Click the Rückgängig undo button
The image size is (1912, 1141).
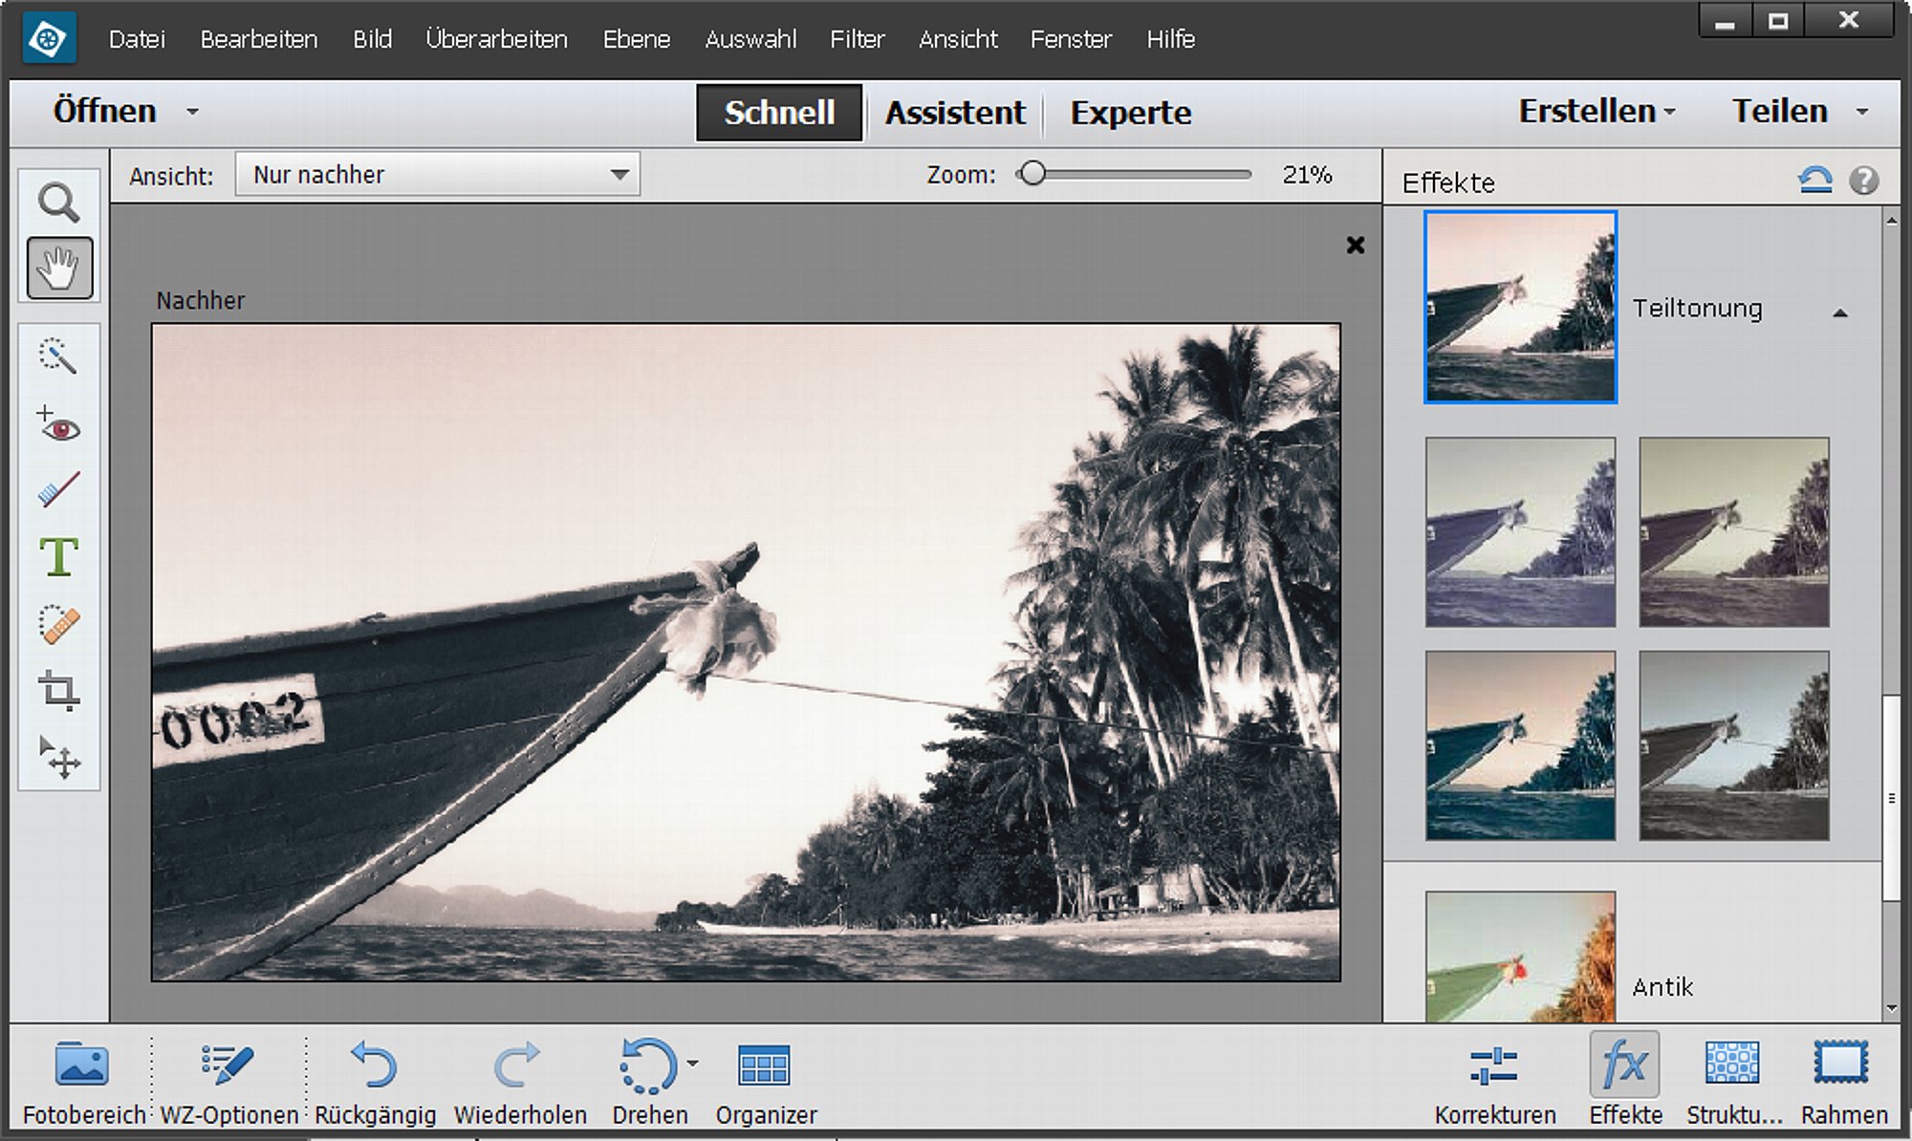[x=375, y=1083]
